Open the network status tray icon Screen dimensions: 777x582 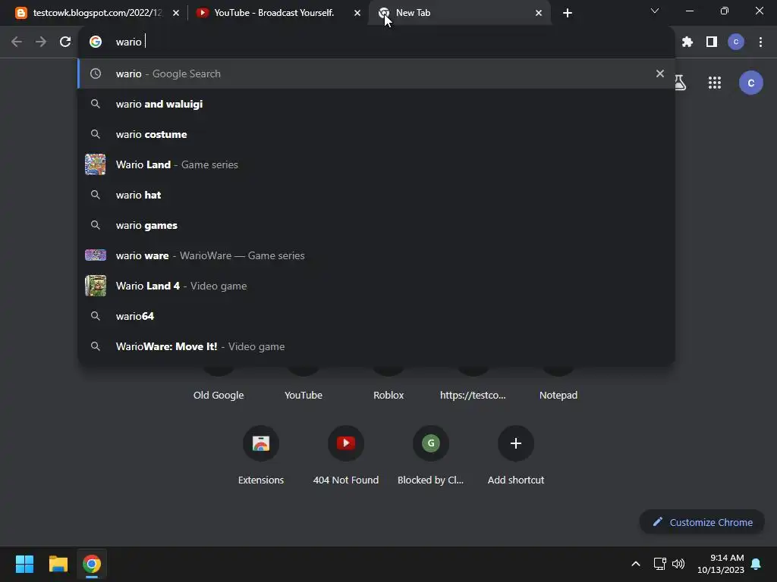tap(659, 564)
